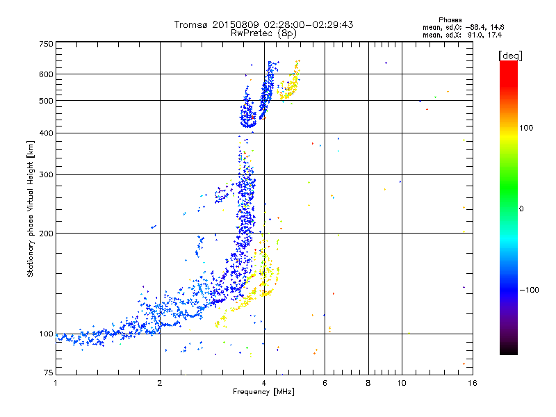Click the black bottom of the phase colorbar
556x417 pixels.
pos(509,351)
